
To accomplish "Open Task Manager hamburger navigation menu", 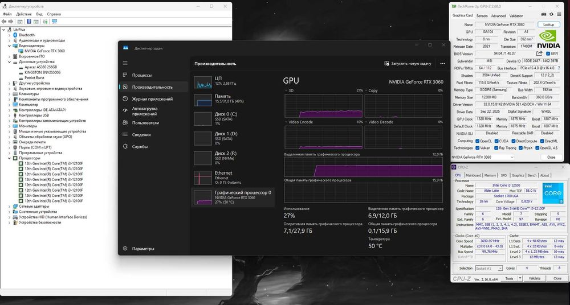I will point(125,63).
